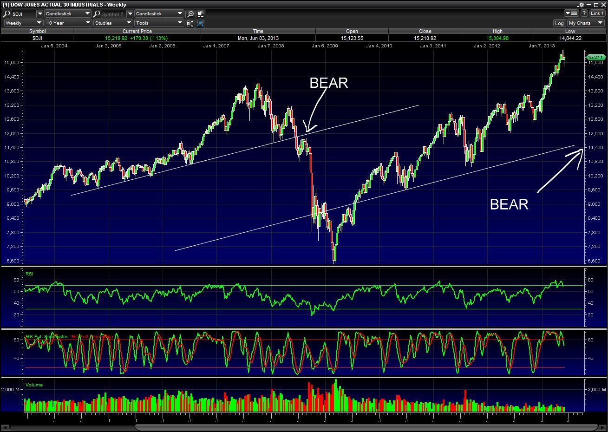Expand the $DJI symbol dropdown arrow

[39, 14]
